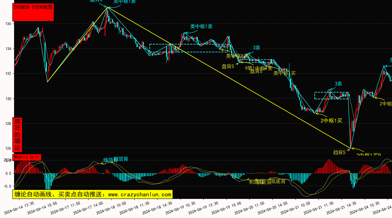Select the 2024-06-19 15:00 time label
Viewport: 392px width, 218px height.
point(227,208)
